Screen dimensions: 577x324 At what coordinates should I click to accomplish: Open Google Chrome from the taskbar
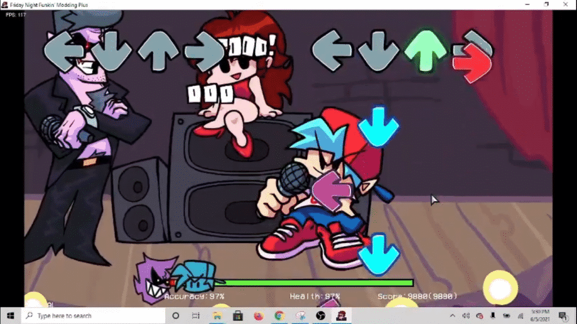[x=279, y=316]
